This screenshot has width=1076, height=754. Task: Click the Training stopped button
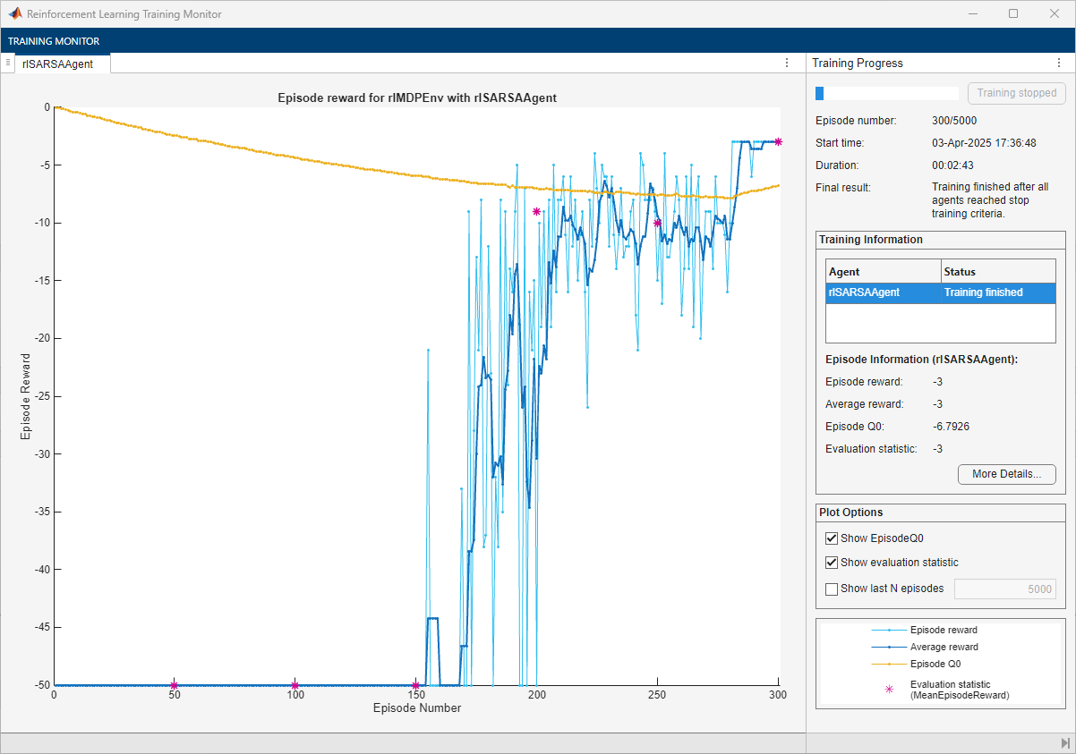1016,93
